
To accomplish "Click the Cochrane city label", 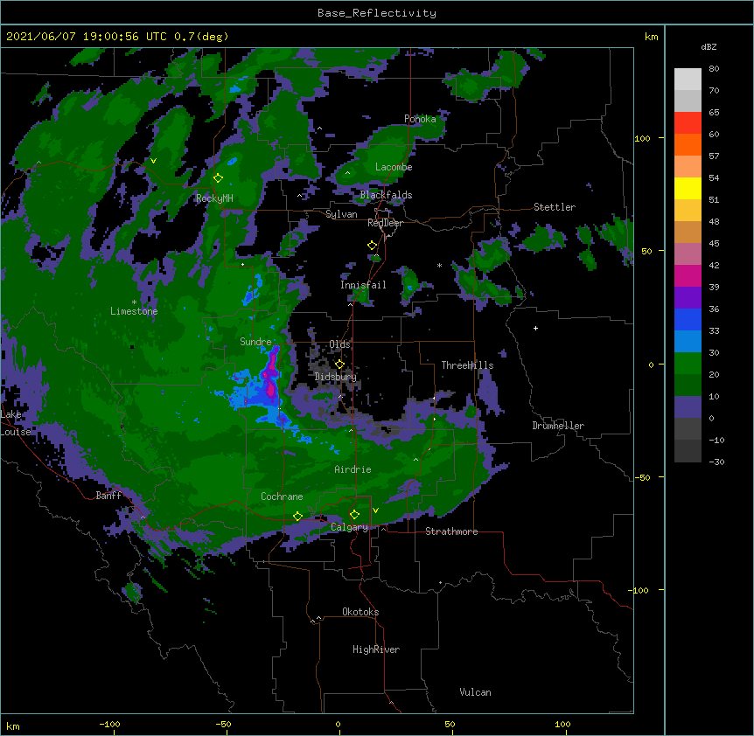I will coord(282,496).
